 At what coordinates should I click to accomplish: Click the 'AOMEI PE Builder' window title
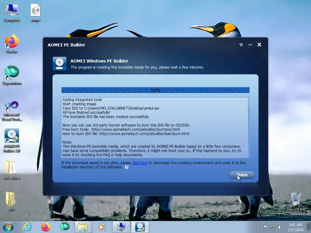[66, 45]
